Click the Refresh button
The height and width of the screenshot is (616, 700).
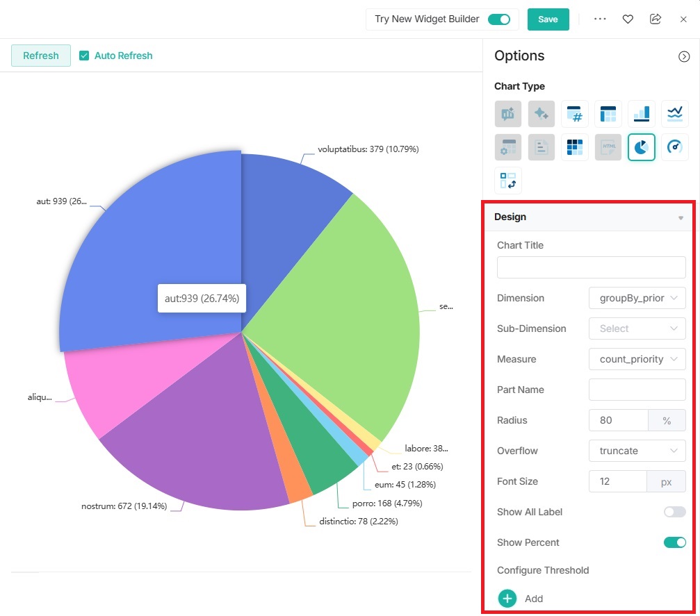click(x=41, y=56)
